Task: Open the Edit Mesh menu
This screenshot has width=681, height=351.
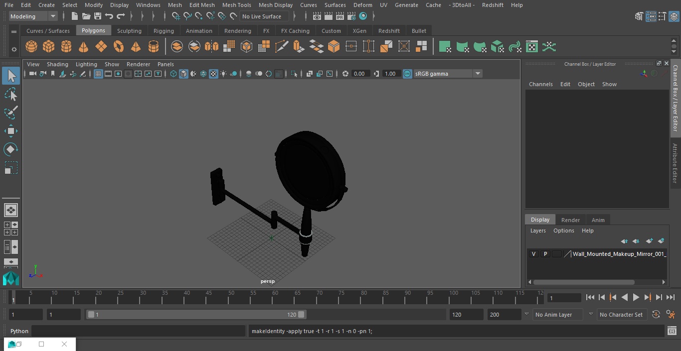Action: click(202, 5)
